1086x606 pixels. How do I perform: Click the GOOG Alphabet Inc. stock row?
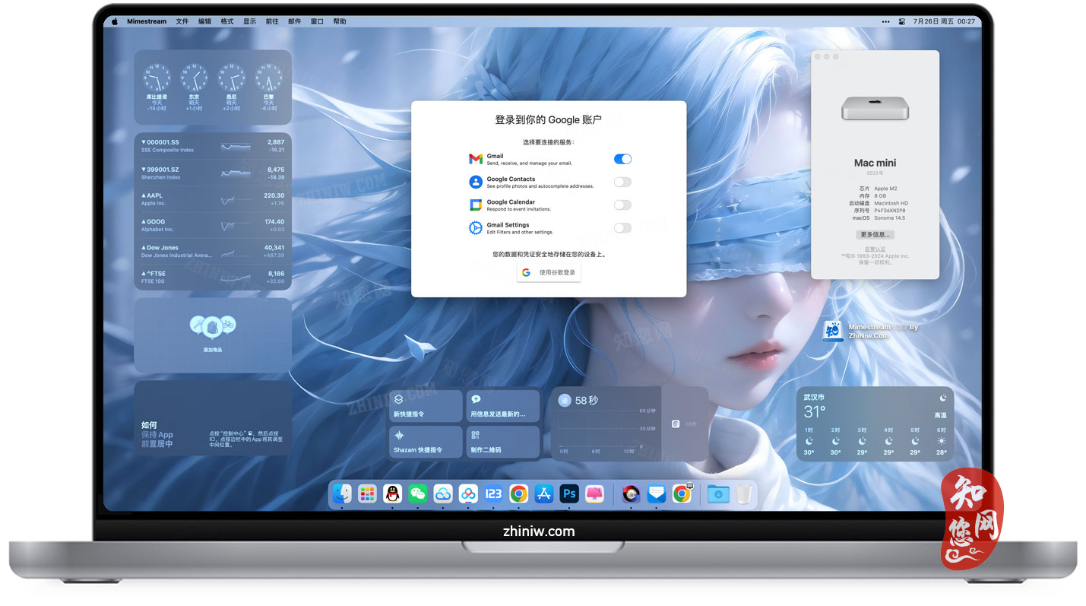(x=213, y=225)
